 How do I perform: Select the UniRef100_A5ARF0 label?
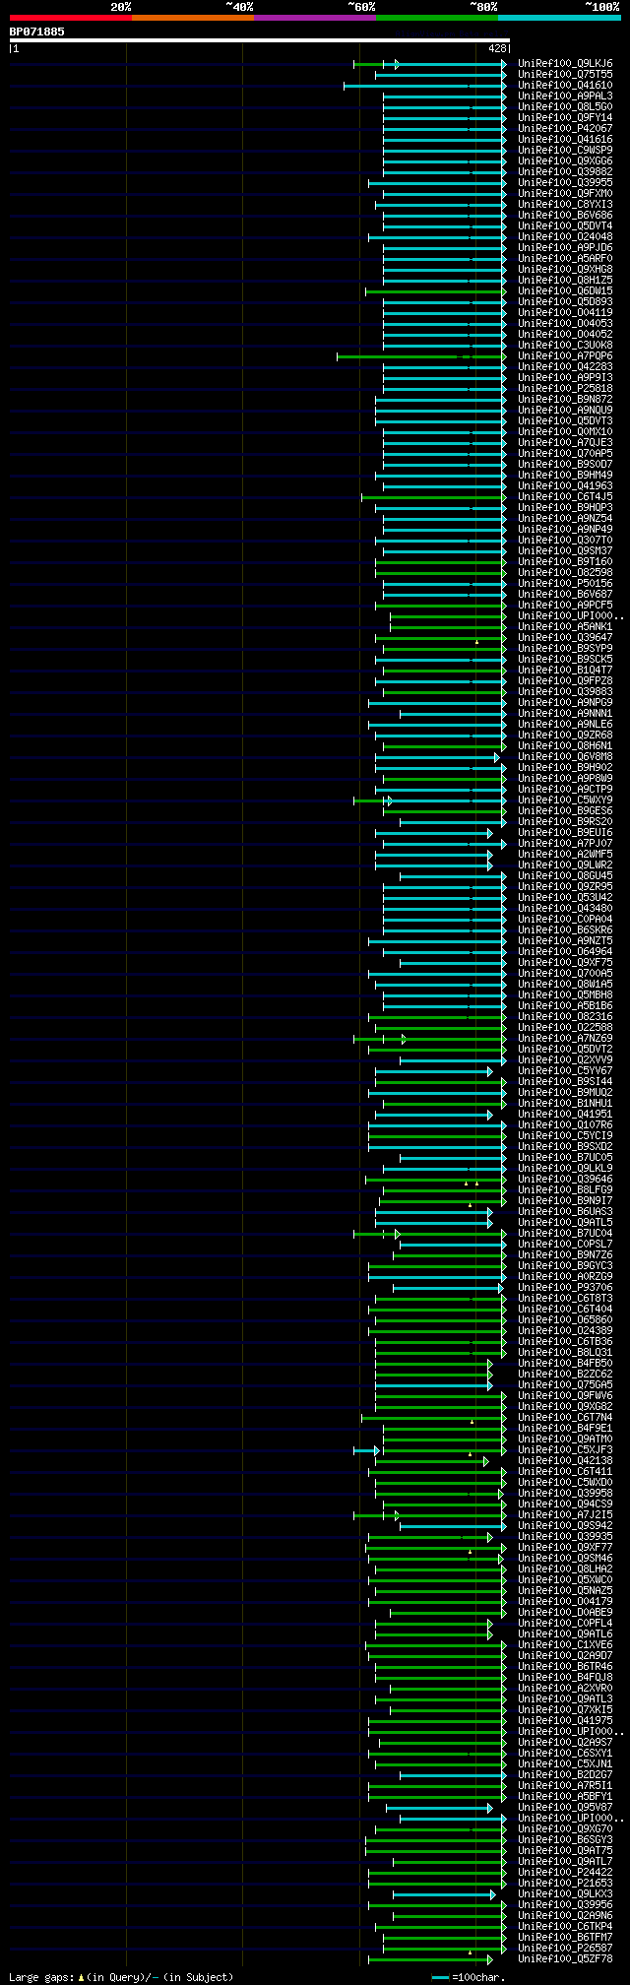(x=565, y=258)
